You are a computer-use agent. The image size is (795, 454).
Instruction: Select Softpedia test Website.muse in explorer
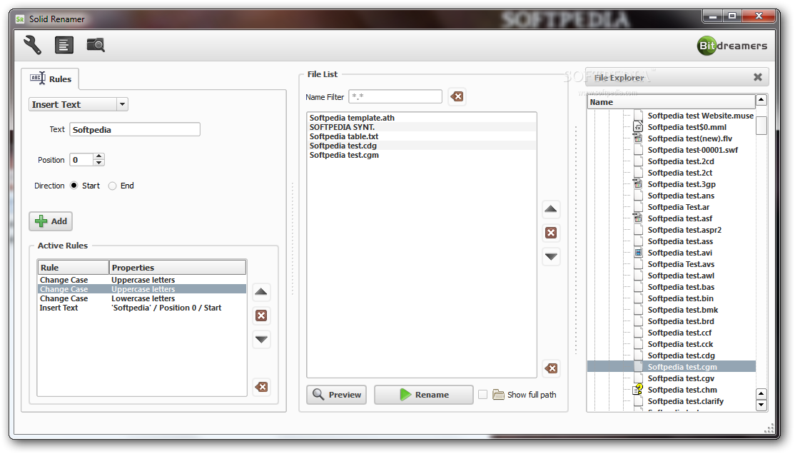(x=700, y=116)
